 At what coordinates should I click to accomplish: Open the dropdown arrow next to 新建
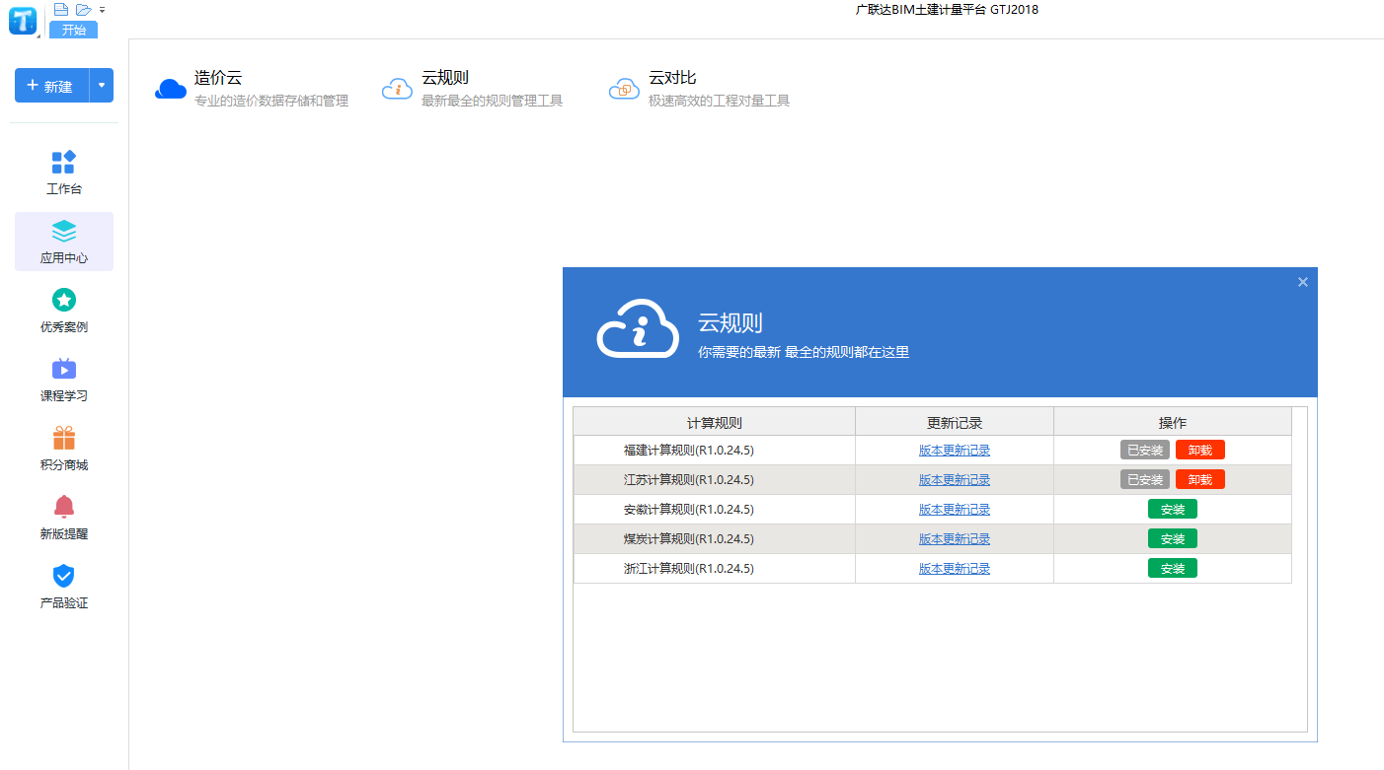102,86
